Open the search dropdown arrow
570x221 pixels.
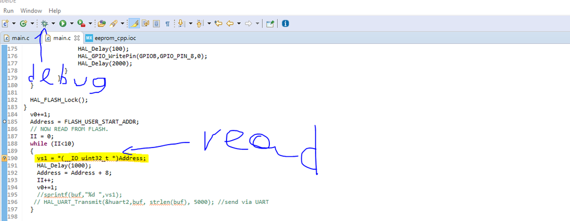point(123,23)
